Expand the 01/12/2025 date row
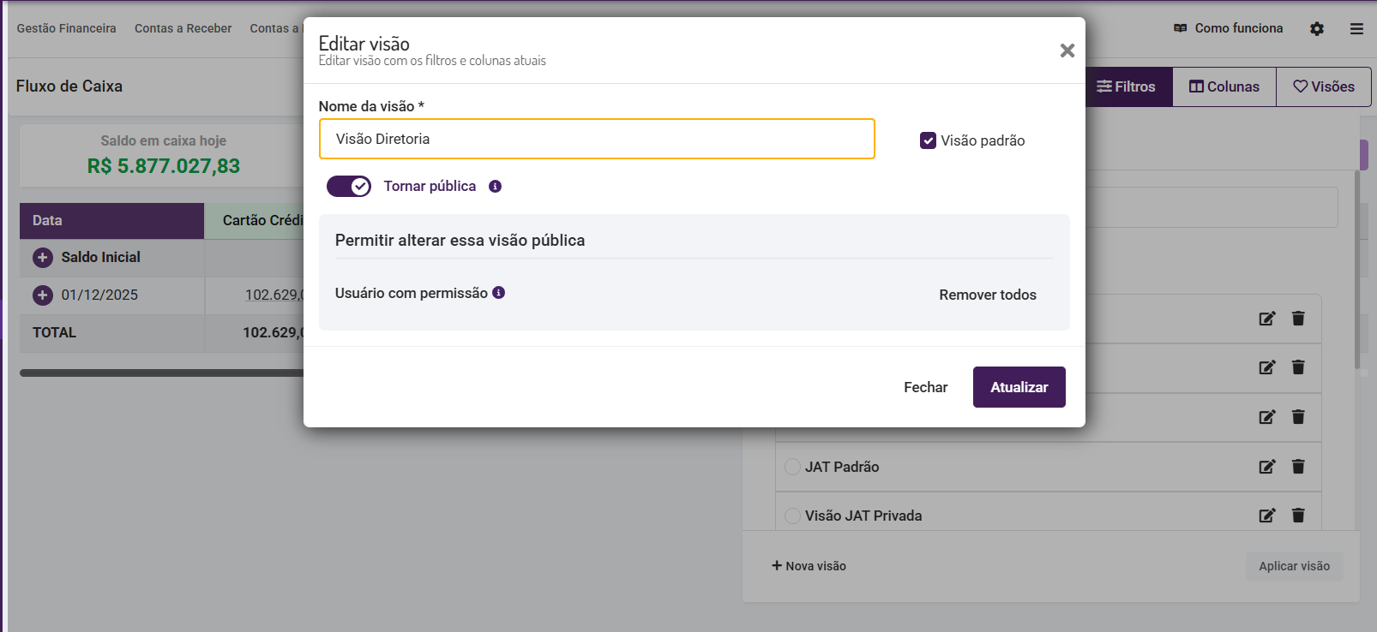The height and width of the screenshot is (632, 1377). 43,295
